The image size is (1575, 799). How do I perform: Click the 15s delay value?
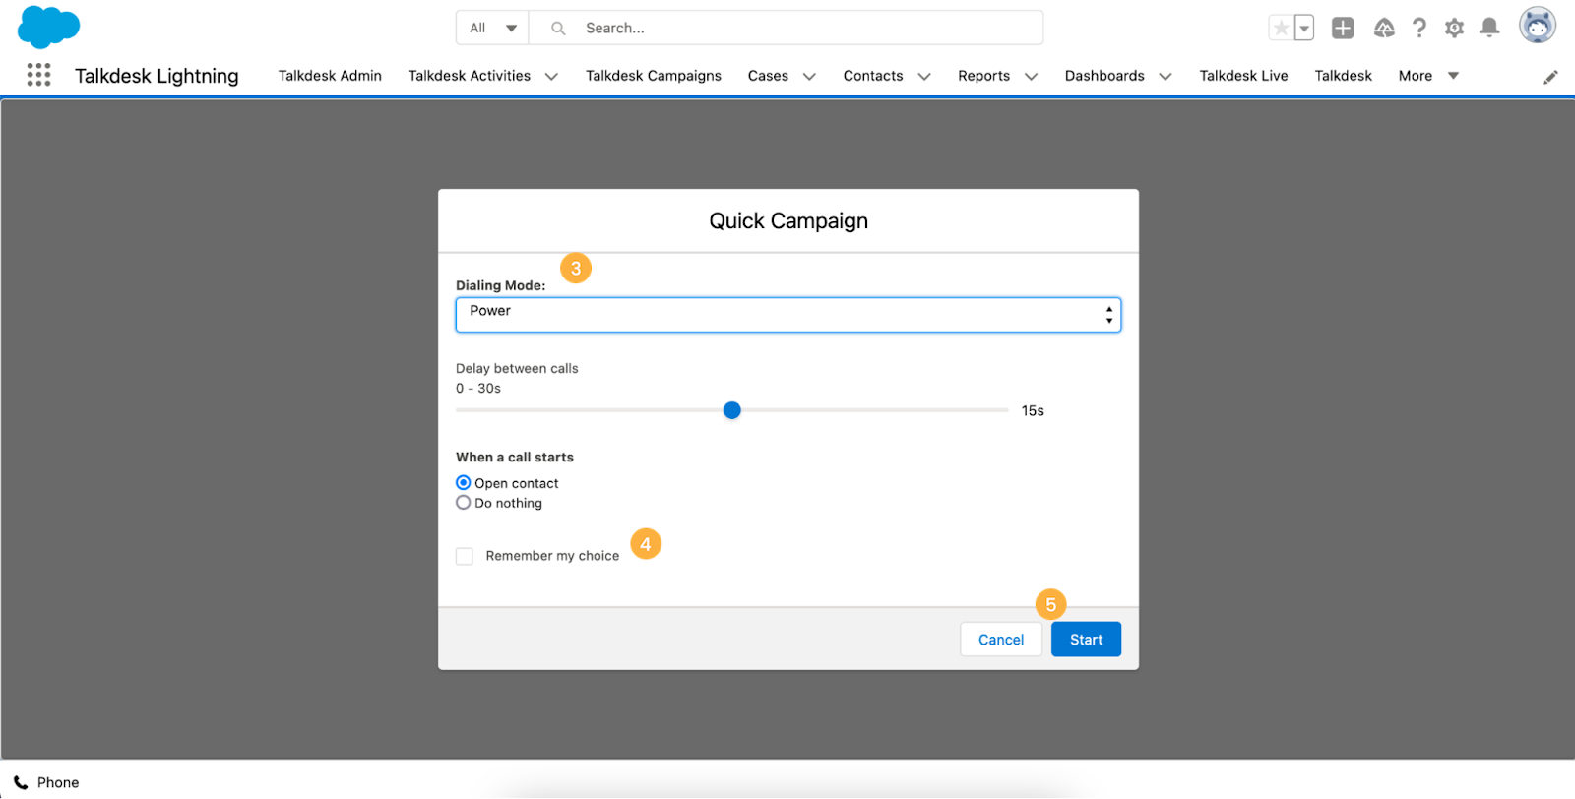[x=1033, y=411]
